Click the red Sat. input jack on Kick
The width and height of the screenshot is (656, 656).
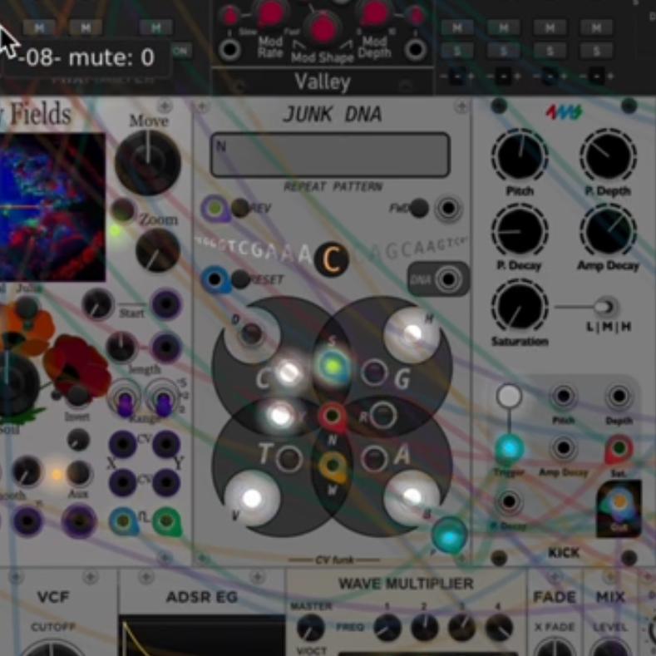(619, 449)
